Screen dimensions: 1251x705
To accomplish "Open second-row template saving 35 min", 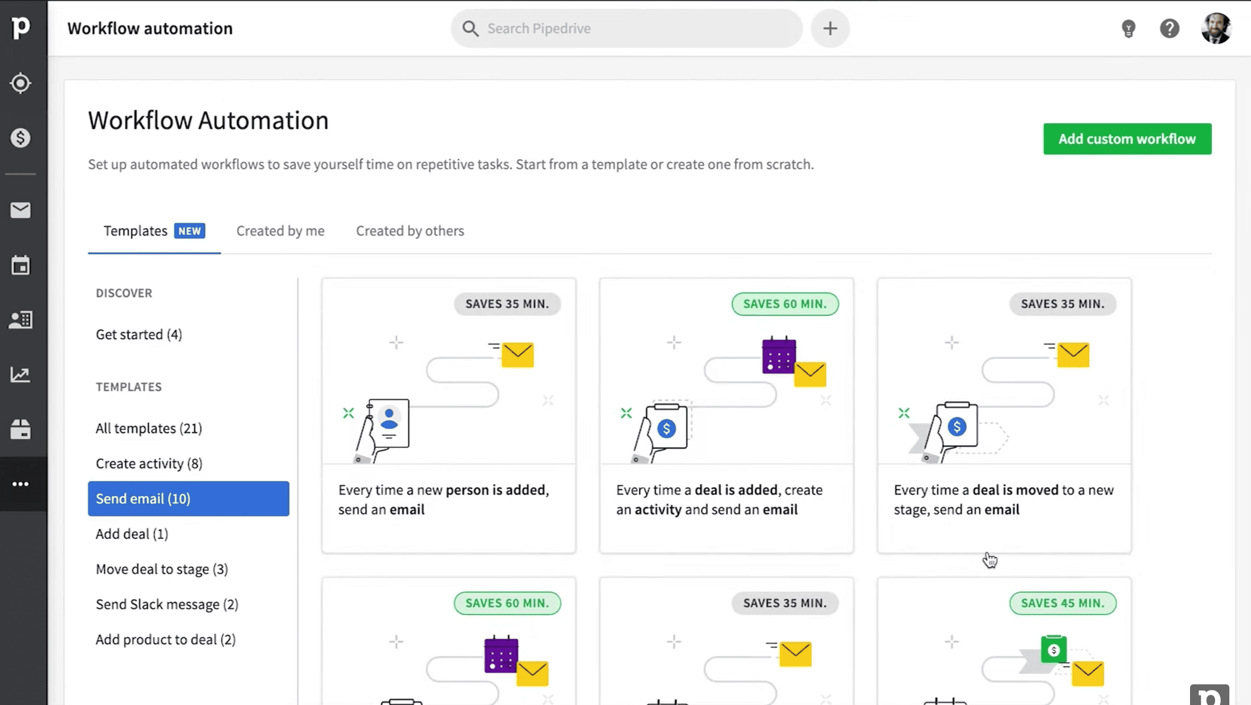I will click(726, 642).
